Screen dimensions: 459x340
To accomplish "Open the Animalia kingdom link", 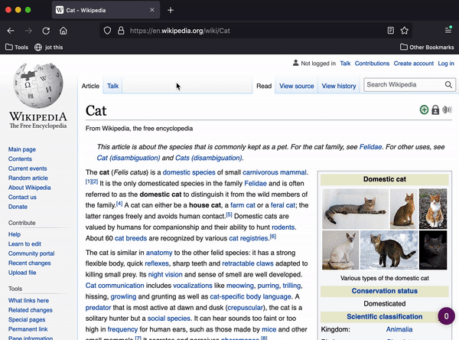I will coord(399,329).
